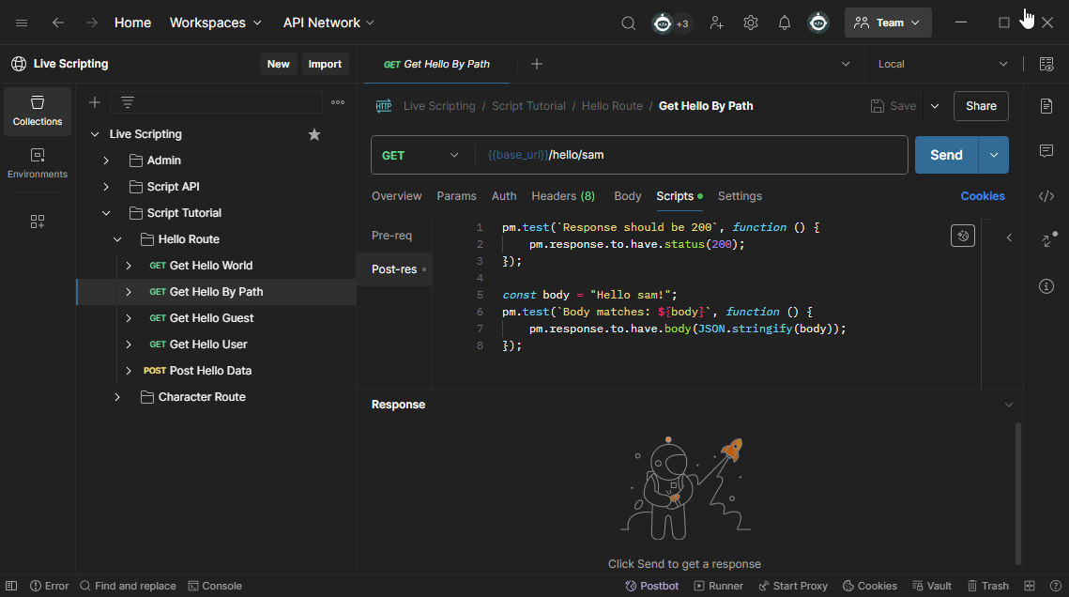Image resolution: width=1069 pixels, height=597 pixels.
Task: Switch to the Headers (8) tab
Action: (x=563, y=196)
